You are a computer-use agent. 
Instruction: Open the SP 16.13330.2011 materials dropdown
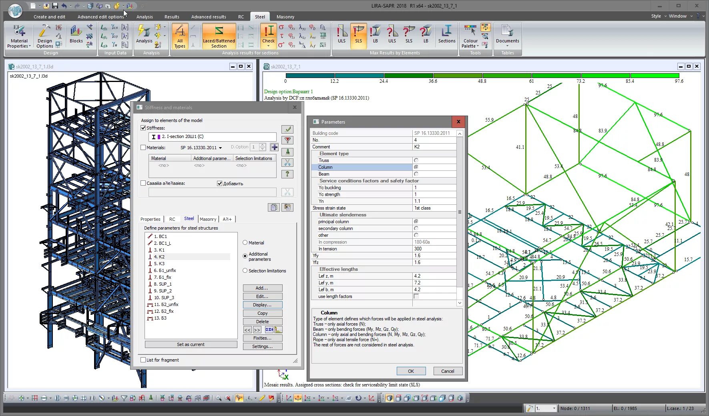[201, 148]
